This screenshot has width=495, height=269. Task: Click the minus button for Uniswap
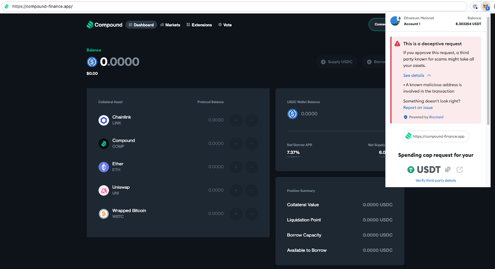pyautogui.click(x=251, y=190)
